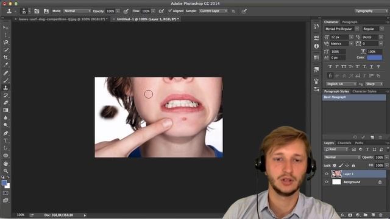This screenshot has width=390, height=219.
Task: Select the Blur tool
Action: tap(5, 117)
